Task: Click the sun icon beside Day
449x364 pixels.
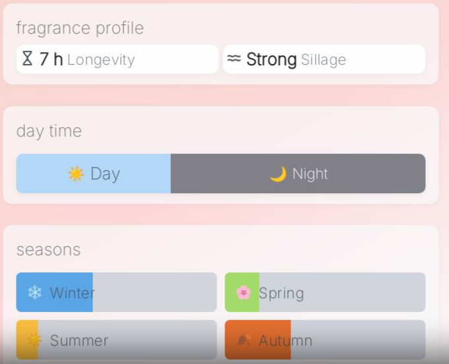Action: tap(76, 173)
